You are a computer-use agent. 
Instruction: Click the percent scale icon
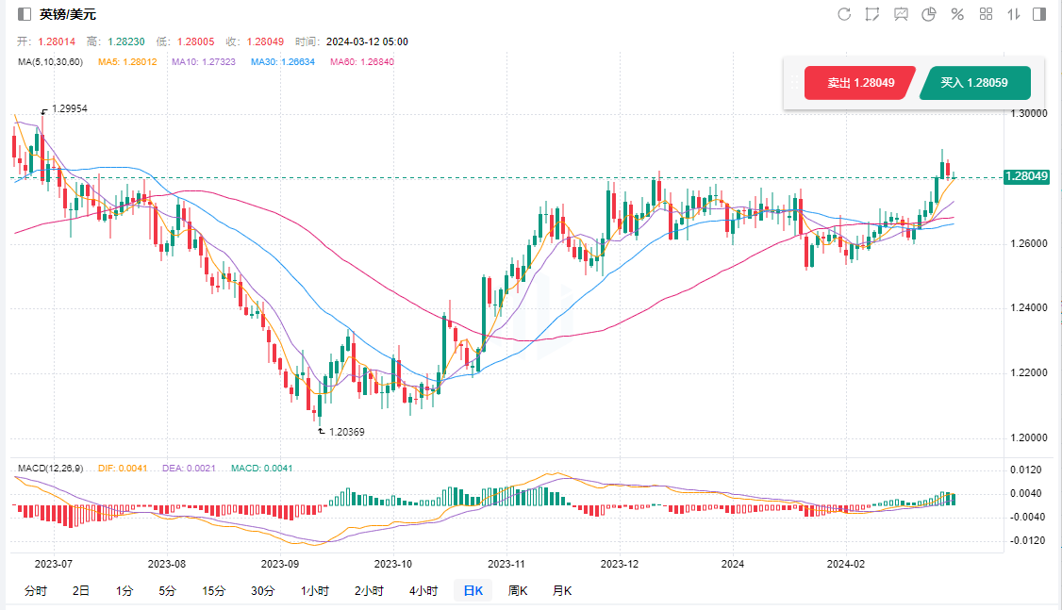coord(957,14)
